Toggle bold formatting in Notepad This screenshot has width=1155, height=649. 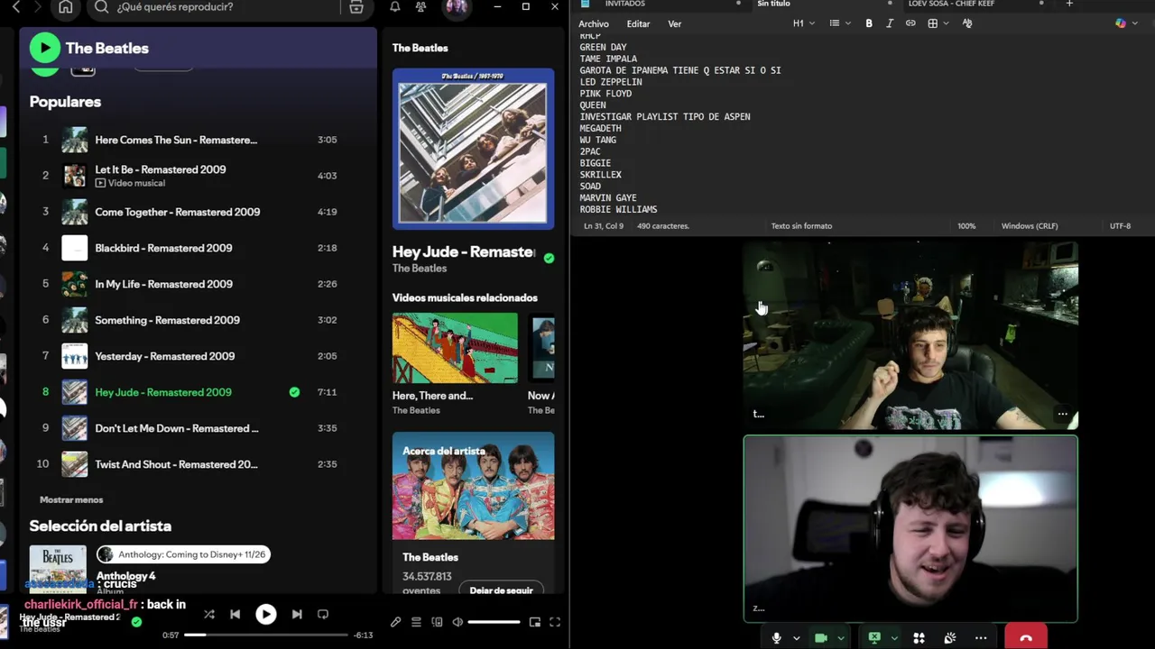tap(869, 23)
